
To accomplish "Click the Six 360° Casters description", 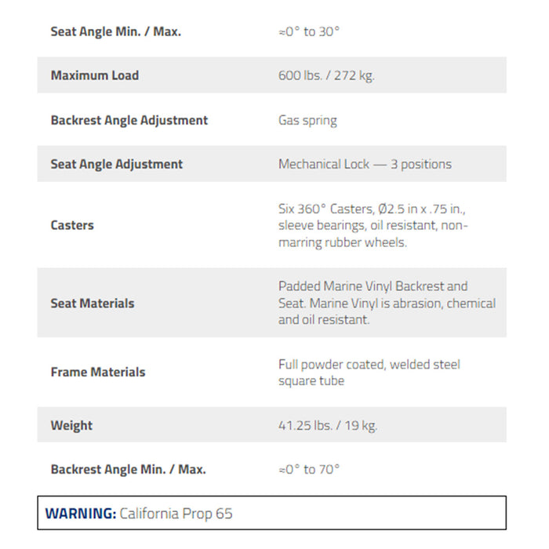I will (x=373, y=225).
